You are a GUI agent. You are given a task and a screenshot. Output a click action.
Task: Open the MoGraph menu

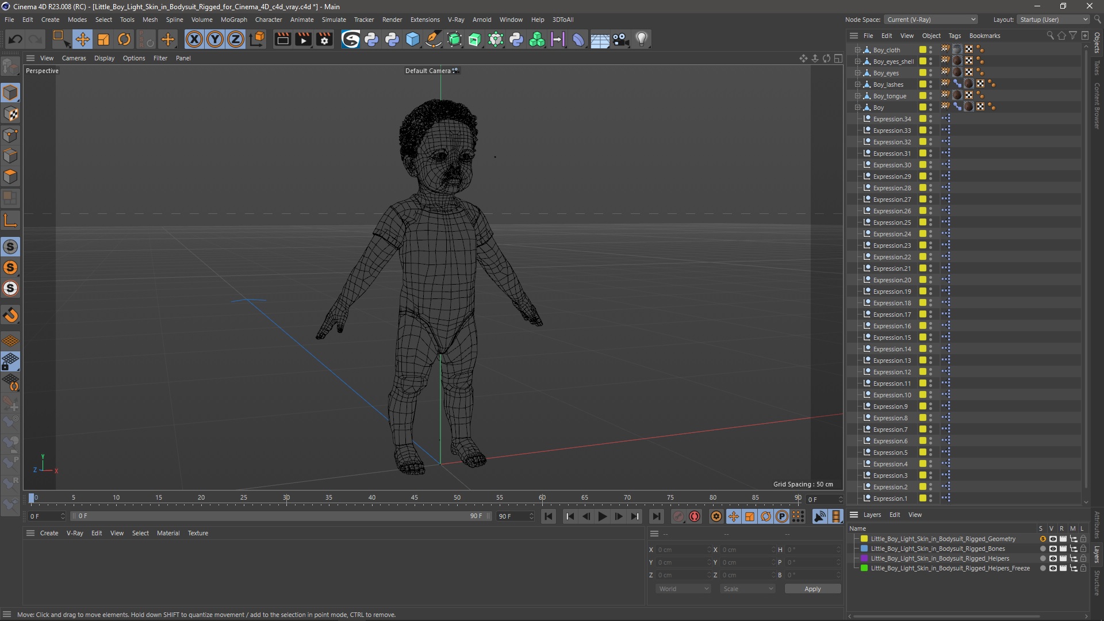tap(233, 20)
